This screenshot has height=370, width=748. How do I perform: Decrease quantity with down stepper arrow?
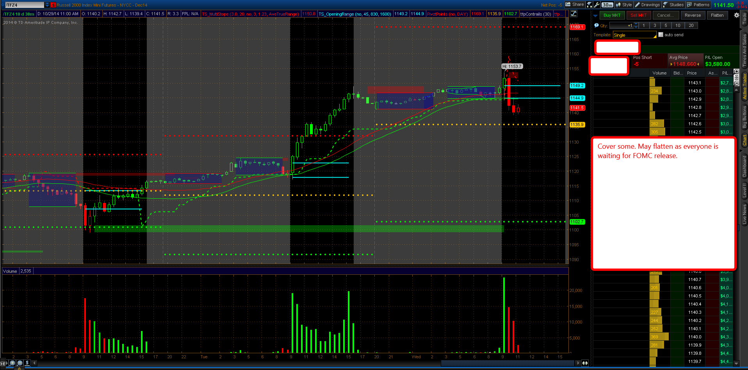coord(636,27)
